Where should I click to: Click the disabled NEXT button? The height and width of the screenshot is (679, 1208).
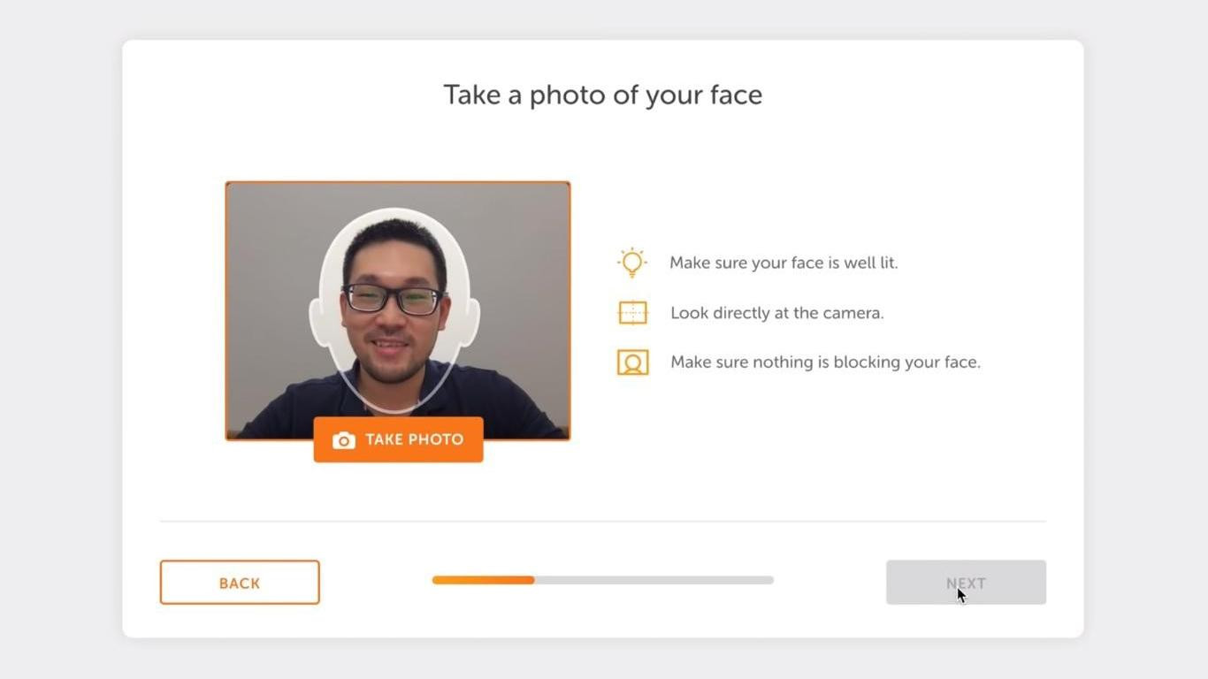[x=965, y=582]
